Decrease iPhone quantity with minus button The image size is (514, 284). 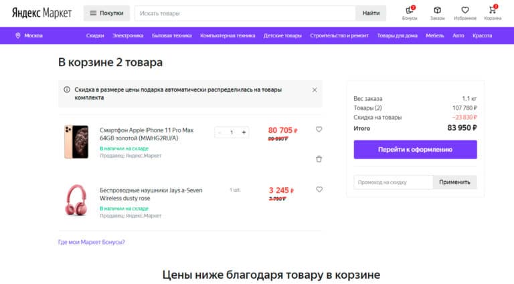[220, 132]
